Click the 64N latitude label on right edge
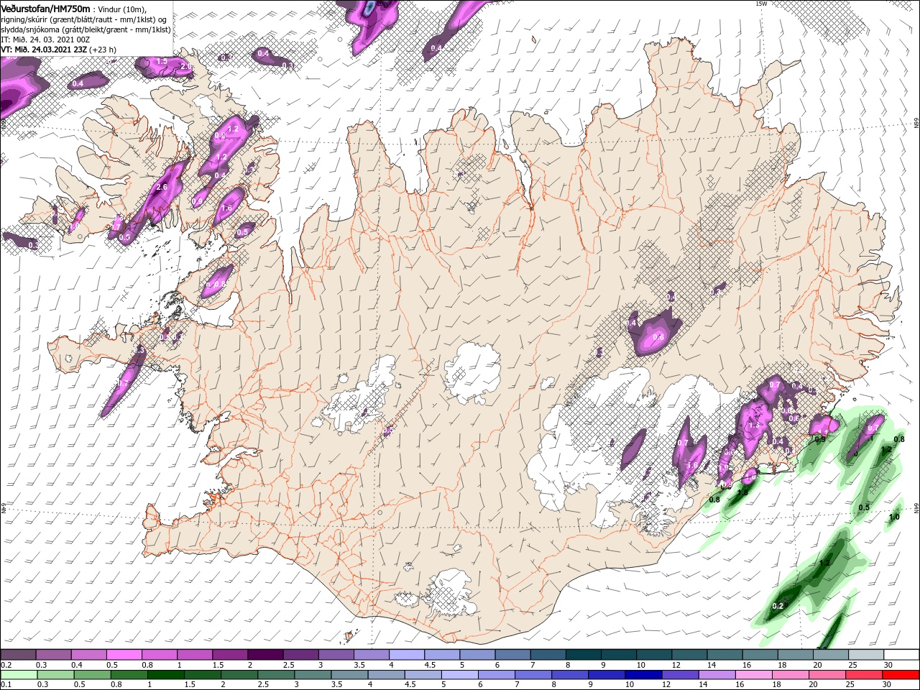The width and height of the screenshot is (920, 690). [916, 508]
